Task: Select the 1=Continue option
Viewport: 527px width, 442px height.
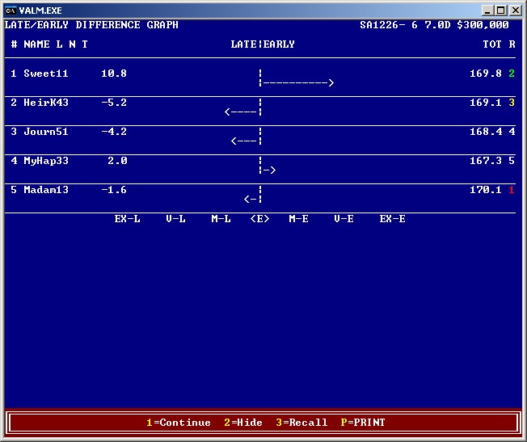Action: point(179,423)
